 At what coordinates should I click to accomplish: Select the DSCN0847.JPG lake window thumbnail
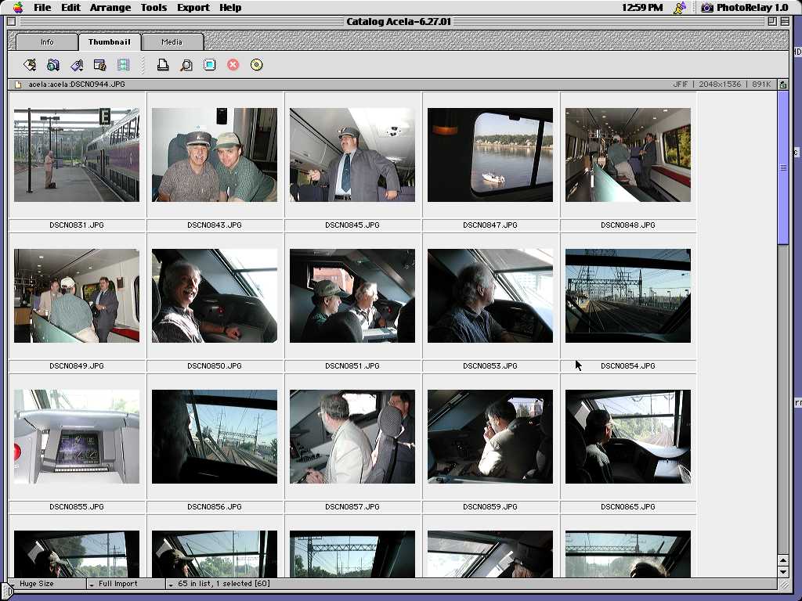tap(490, 155)
